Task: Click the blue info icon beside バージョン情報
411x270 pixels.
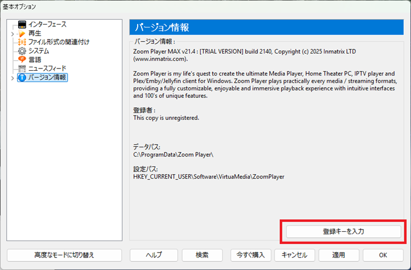Action: [22, 77]
